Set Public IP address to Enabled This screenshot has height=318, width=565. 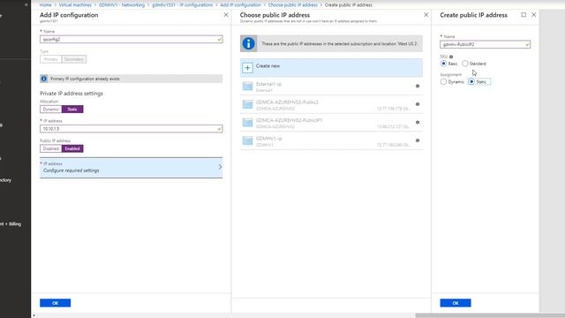(x=72, y=148)
